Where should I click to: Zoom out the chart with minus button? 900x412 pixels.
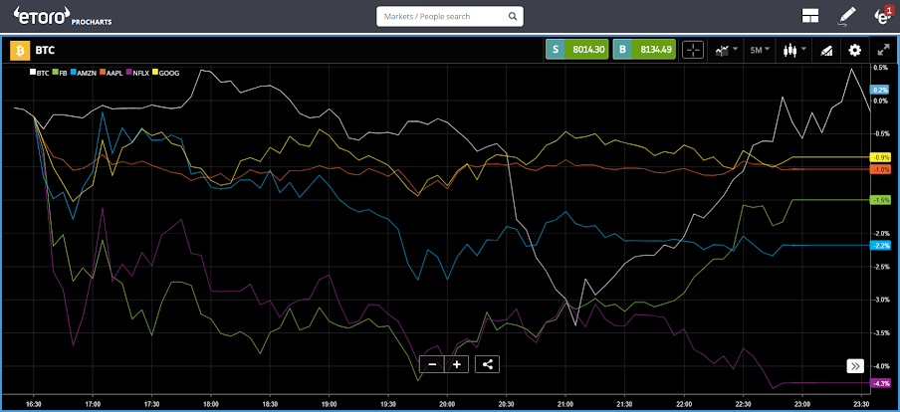(432, 364)
